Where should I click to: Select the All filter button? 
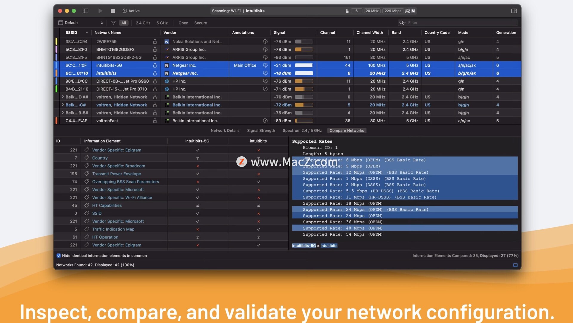coord(124,23)
